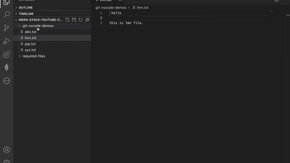
Task: Open the Source Control view
Action: point(7,28)
